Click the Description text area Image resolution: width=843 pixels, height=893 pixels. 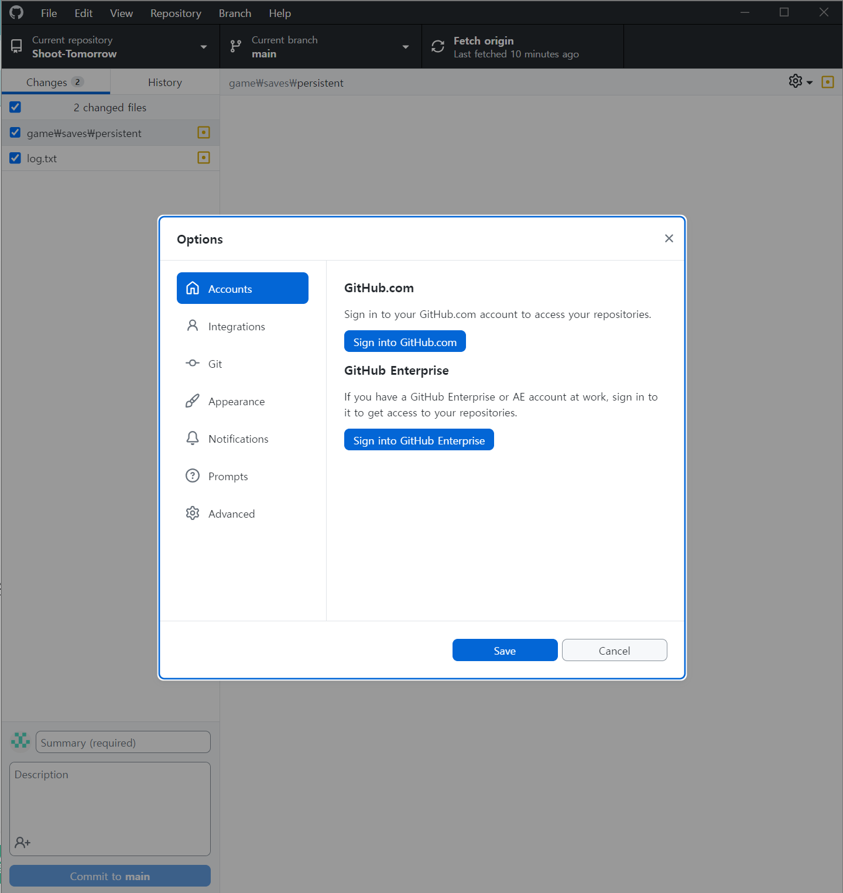110,809
